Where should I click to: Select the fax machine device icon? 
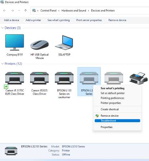[x=139, y=78]
